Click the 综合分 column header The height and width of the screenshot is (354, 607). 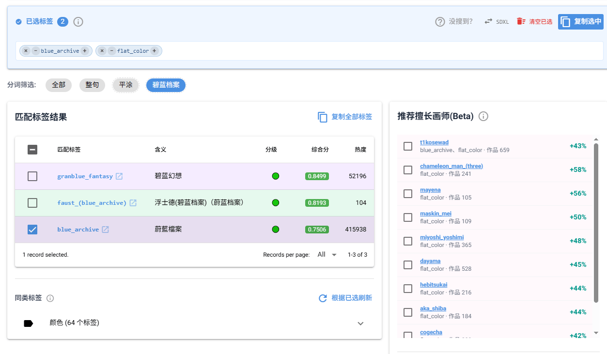[320, 150]
